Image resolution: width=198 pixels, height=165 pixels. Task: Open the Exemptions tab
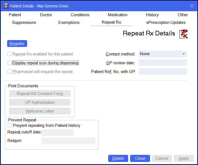69,23
